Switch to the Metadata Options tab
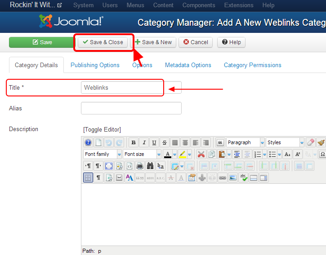The image size is (326, 255). (188, 65)
